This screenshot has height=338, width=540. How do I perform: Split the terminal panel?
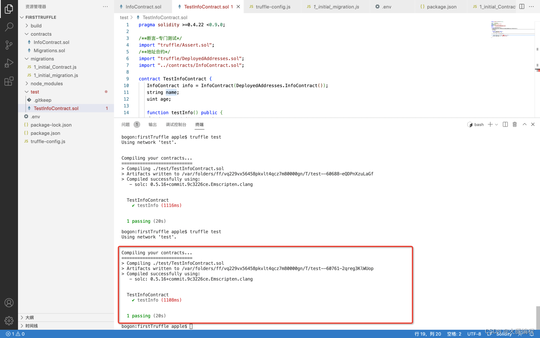[505, 124]
